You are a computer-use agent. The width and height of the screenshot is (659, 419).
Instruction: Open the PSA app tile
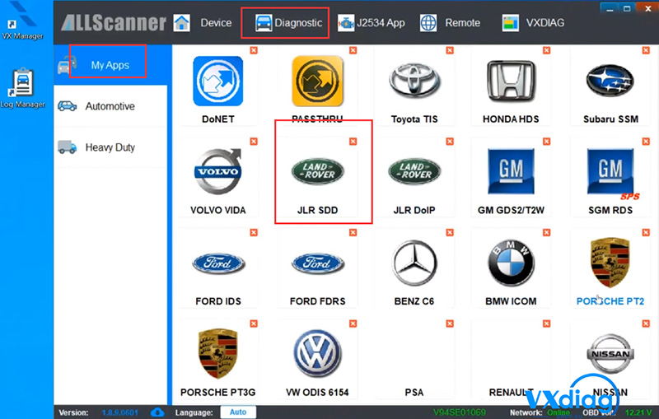click(414, 358)
